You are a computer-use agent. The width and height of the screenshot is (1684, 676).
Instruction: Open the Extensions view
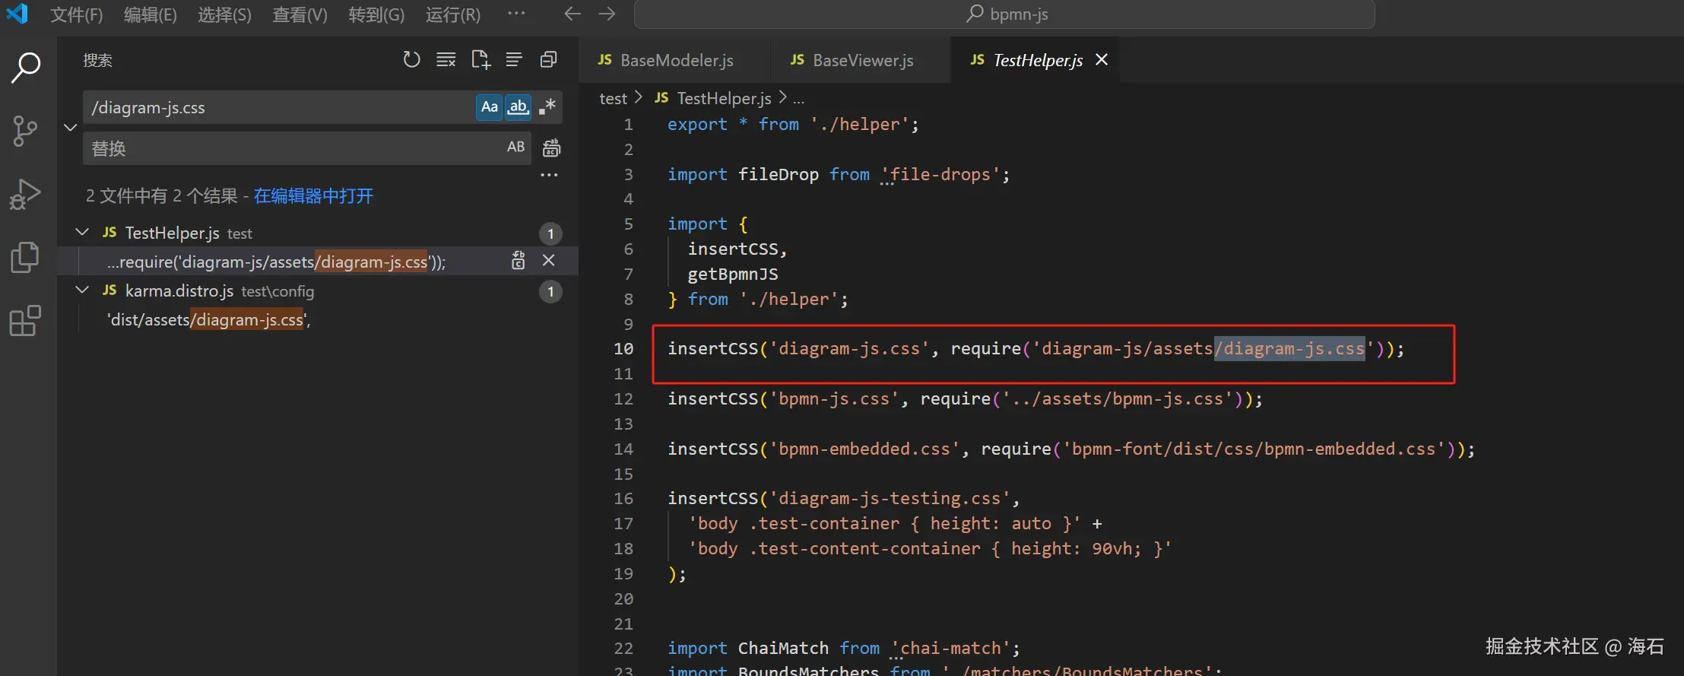(x=26, y=321)
